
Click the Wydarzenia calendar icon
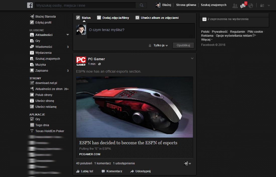32,53
